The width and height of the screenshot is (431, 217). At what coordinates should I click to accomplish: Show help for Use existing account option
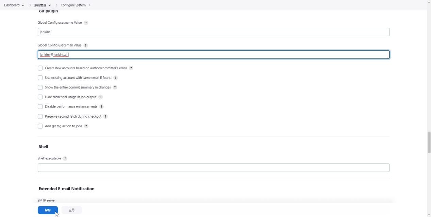point(116,78)
